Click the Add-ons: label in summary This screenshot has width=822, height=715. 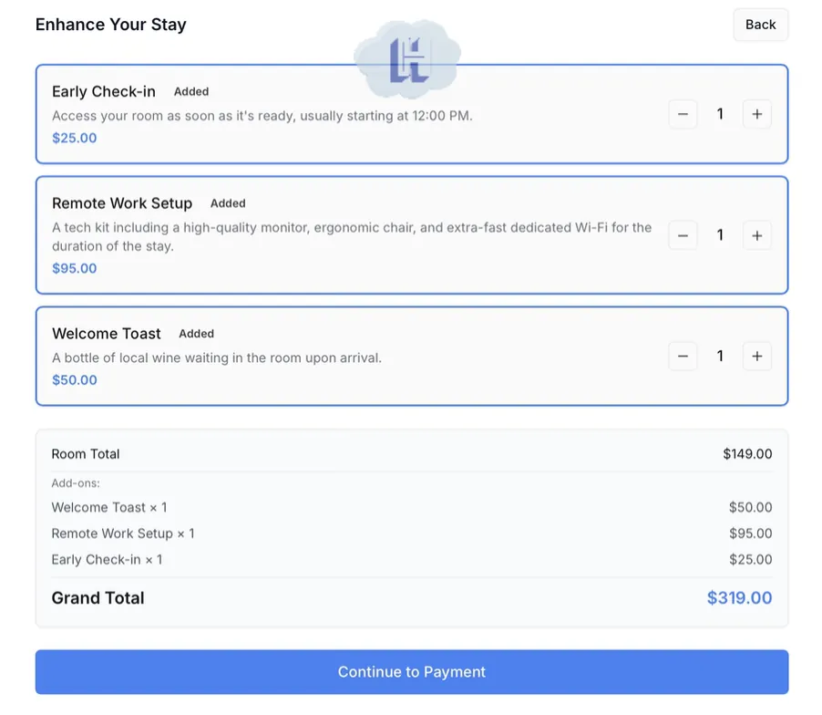[x=76, y=483]
